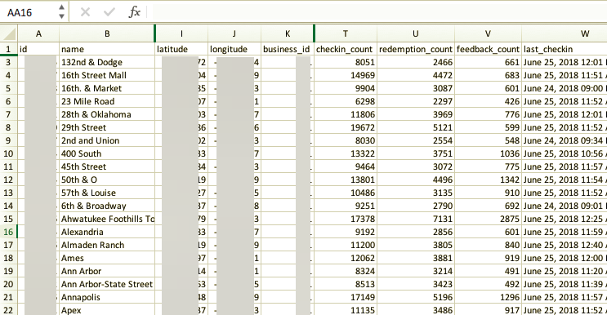This screenshot has height=315, width=607.
Task: Click redemption_count value 2466
Action: (415, 62)
